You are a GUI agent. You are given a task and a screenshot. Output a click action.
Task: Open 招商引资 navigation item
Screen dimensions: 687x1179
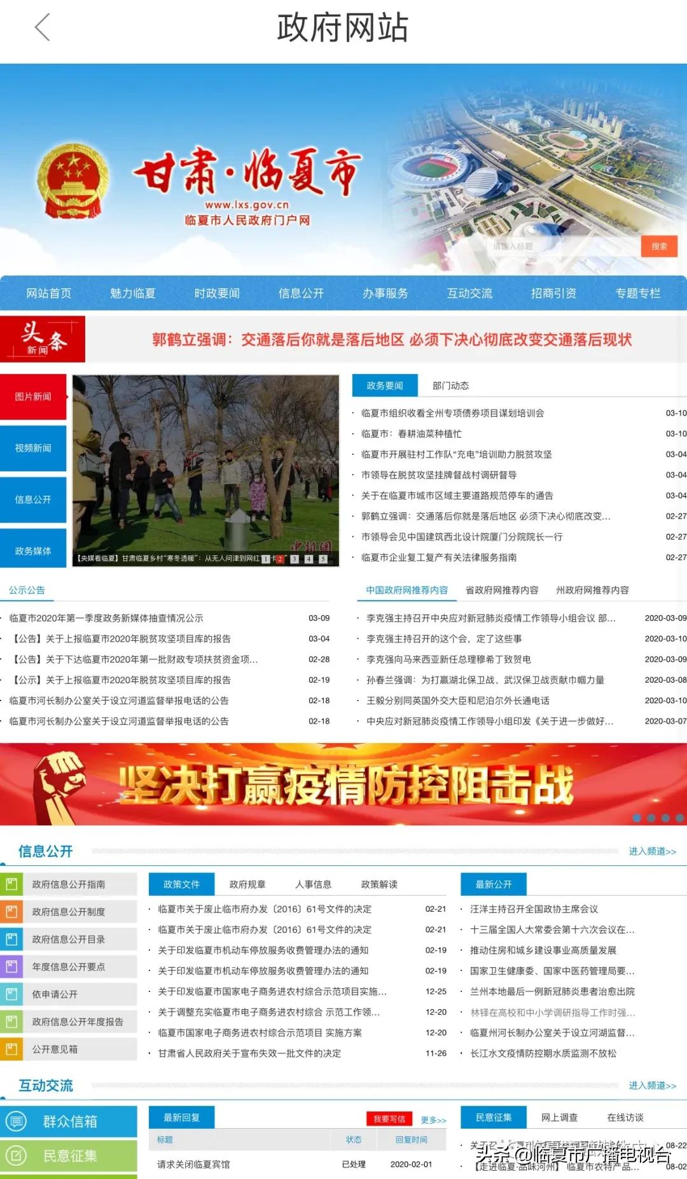click(553, 293)
